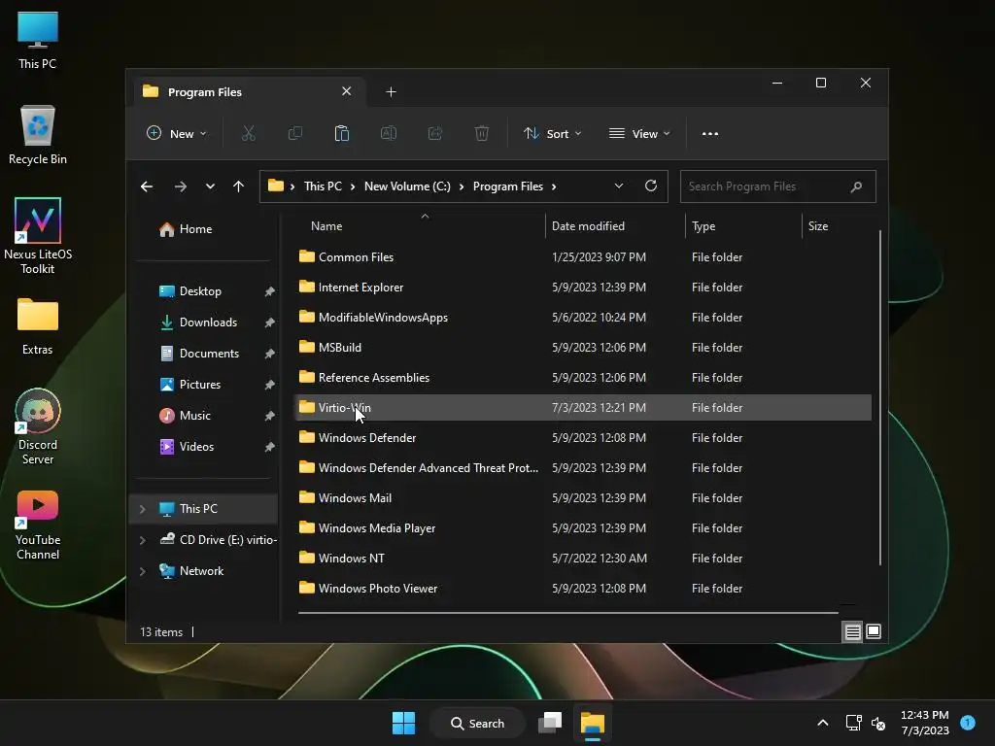Click the Cut scissors icon in toolbar
Image resolution: width=995 pixels, height=746 pixels.
[248, 133]
